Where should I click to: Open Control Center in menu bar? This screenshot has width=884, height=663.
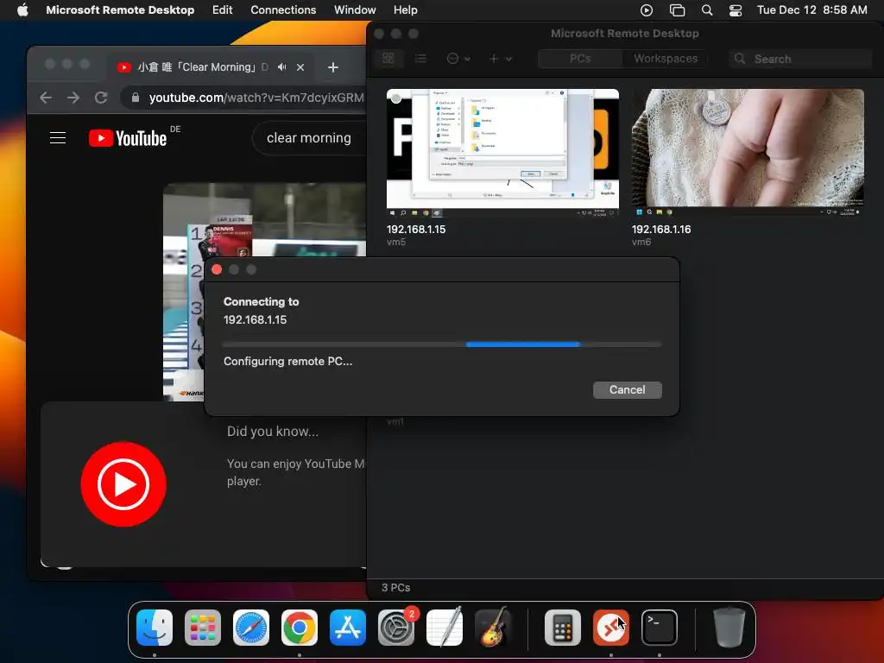point(736,10)
